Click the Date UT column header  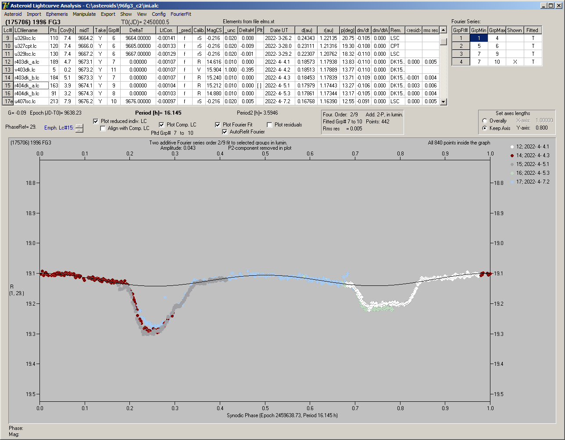pyautogui.click(x=279, y=30)
